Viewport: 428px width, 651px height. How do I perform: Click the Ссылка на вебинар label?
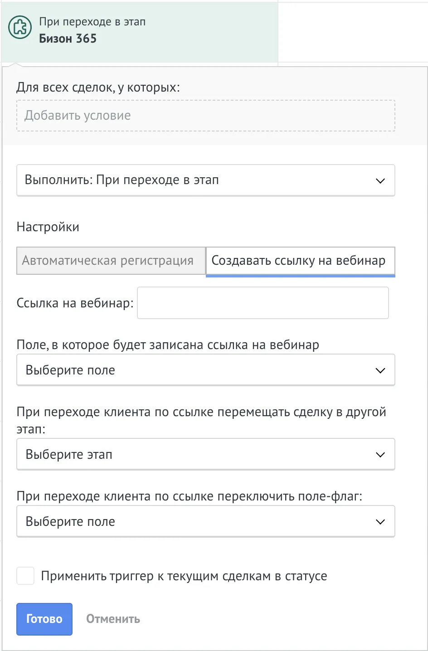click(x=75, y=303)
